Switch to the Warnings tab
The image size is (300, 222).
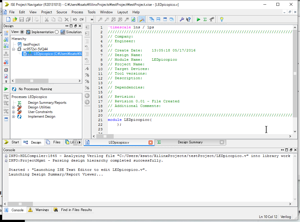39,210
